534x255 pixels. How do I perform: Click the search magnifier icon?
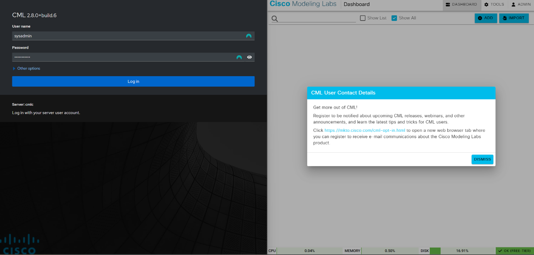pyautogui.click(x=274, y=18)
